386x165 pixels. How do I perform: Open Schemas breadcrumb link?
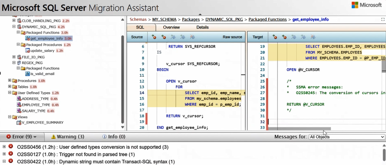pos(138,19)
